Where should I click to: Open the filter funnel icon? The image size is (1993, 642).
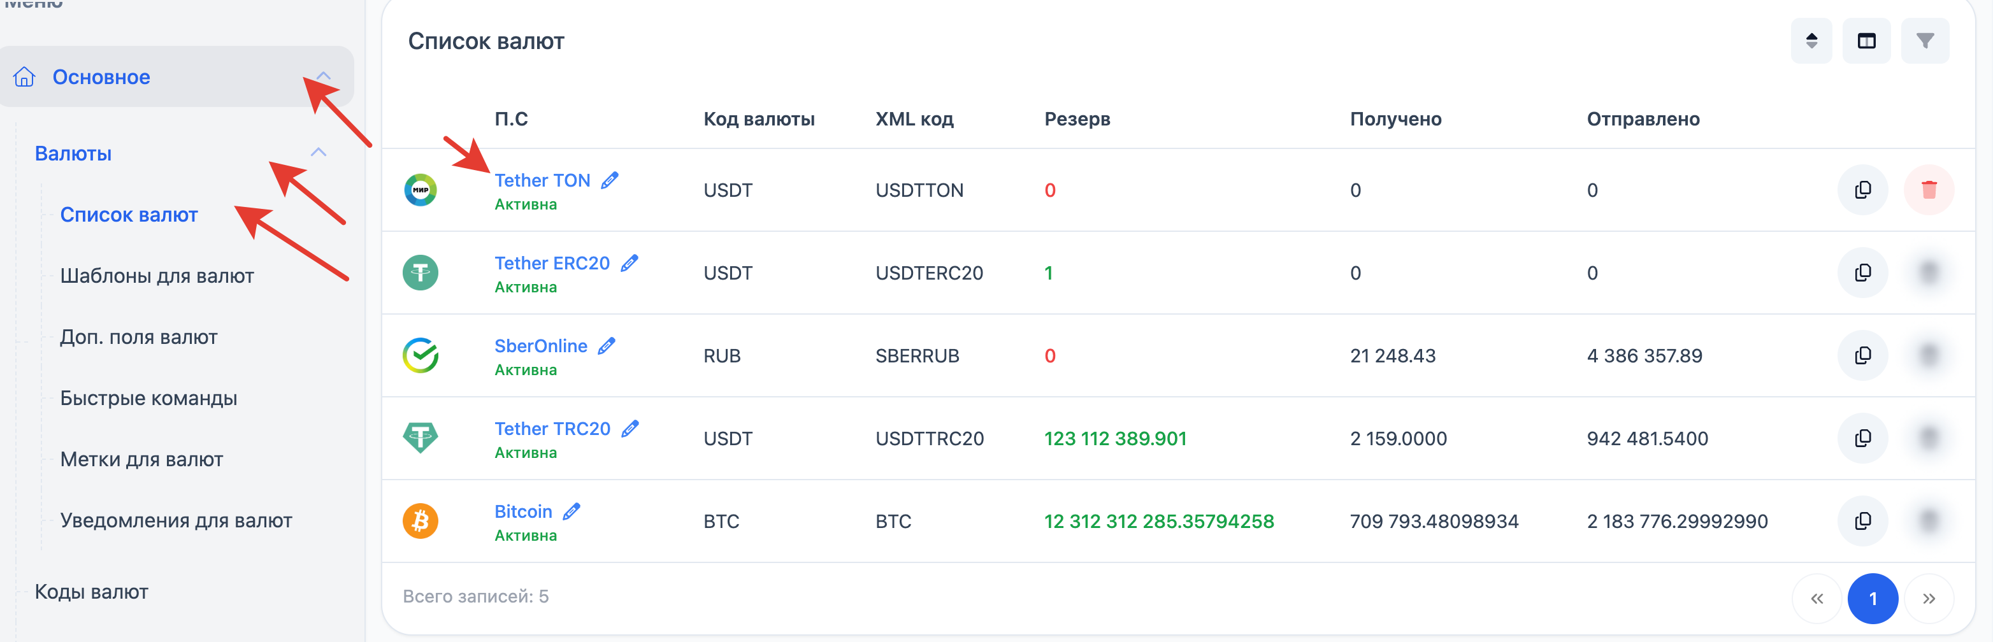pos(1925,41)
